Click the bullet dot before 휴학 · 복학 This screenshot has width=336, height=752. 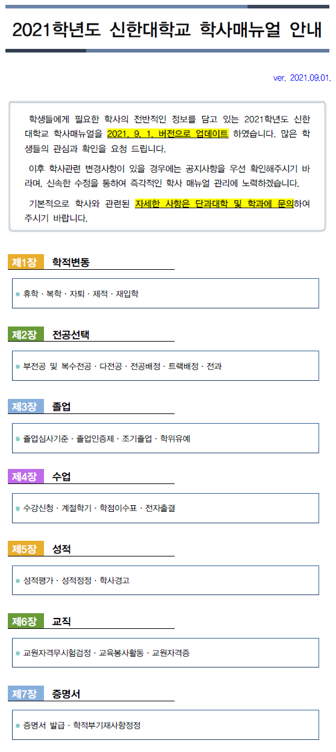coord(18,294)
